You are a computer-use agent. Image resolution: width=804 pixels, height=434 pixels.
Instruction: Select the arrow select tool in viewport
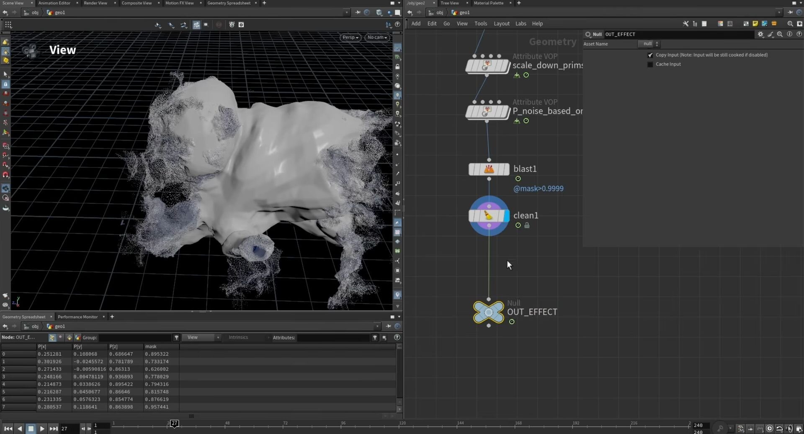tap(5, 74)
